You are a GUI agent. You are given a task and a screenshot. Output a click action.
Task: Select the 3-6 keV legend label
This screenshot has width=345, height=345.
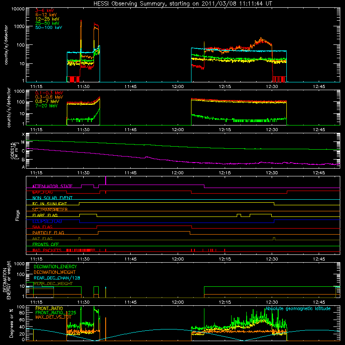44,10
